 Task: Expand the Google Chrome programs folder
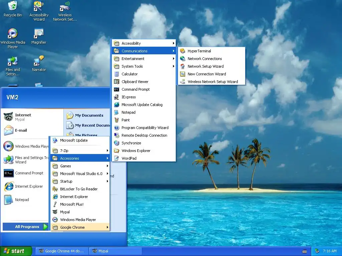pos(80,227)
